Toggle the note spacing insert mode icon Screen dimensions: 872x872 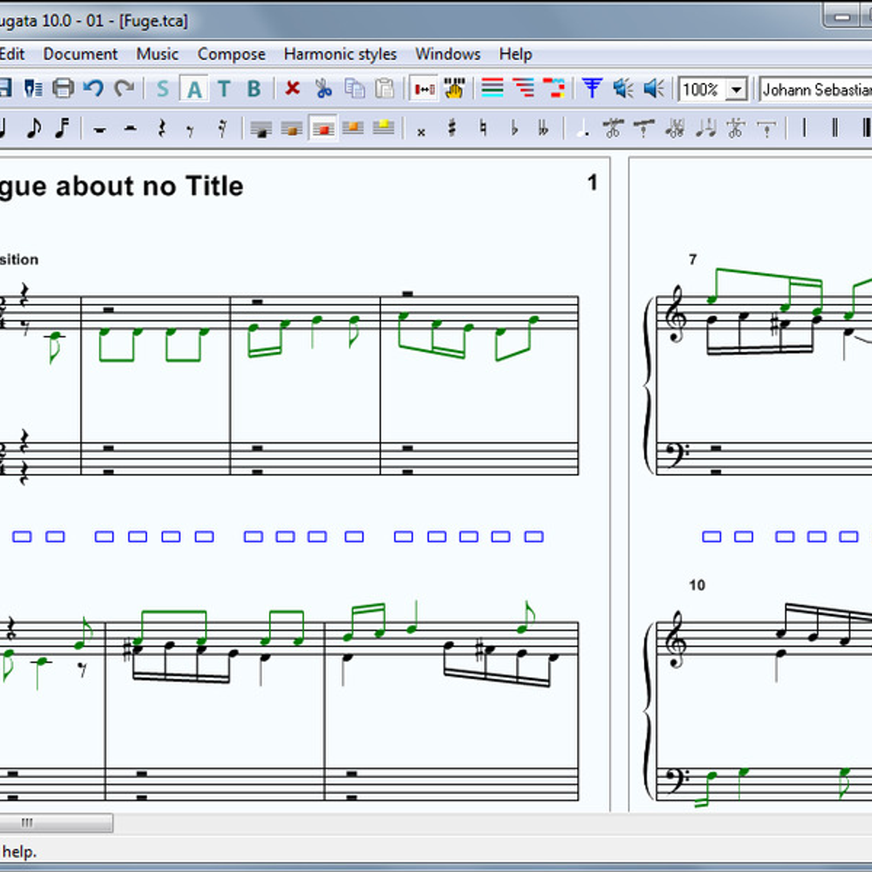pos(424,88)
